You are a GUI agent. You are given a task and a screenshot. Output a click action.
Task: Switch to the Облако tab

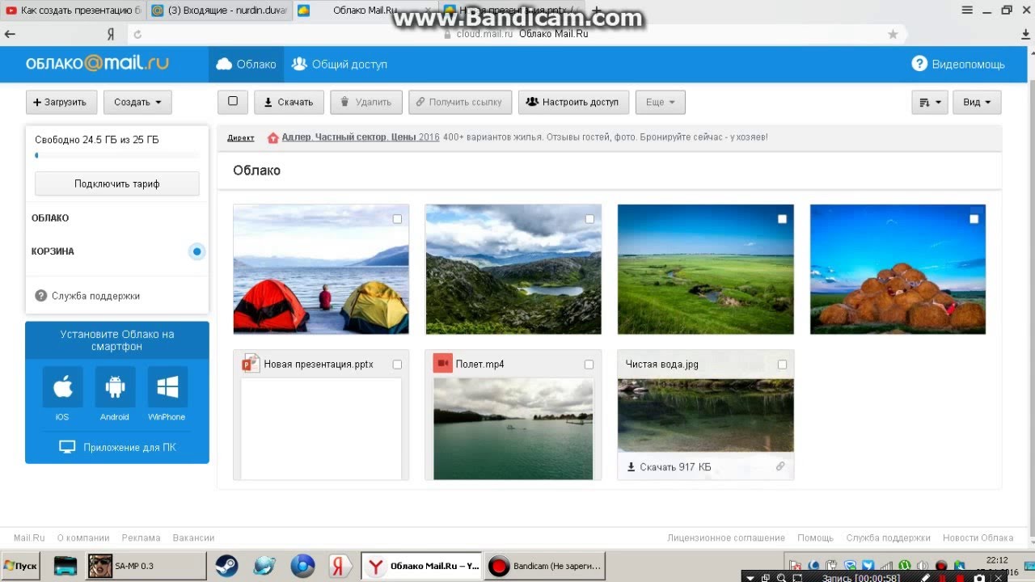point(246,64)
